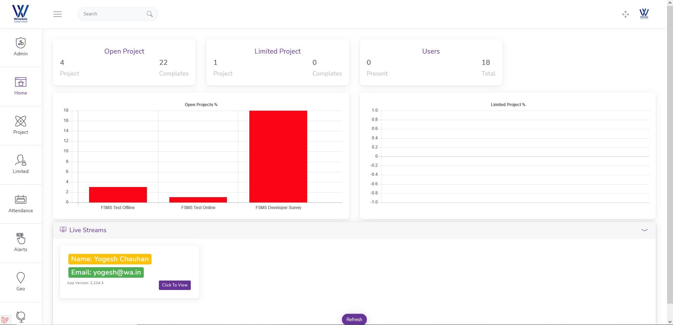This screenshot has height=325, width=673.
Task: Type in the Search field
Action: click(x=112, y=14)
